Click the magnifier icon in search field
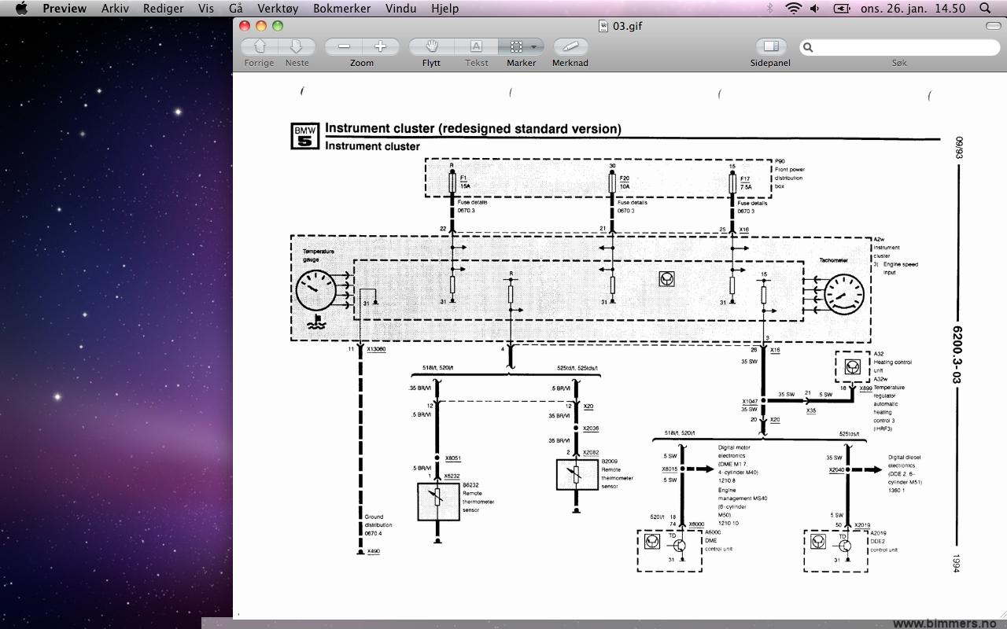 click(808, 47)
